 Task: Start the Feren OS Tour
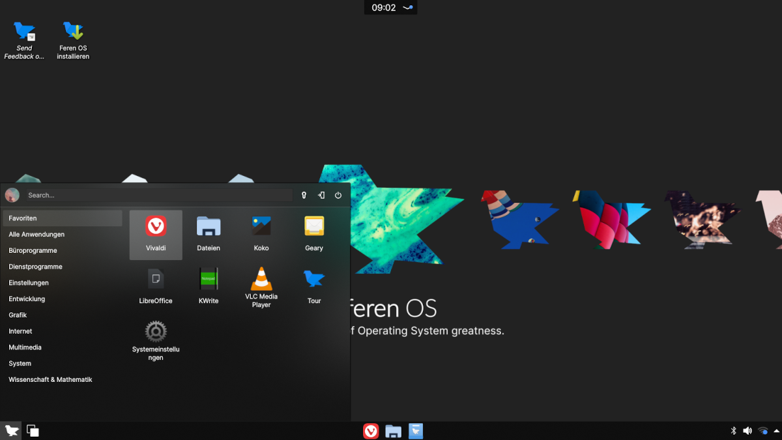pyautogui.click(x=314, y=287)
